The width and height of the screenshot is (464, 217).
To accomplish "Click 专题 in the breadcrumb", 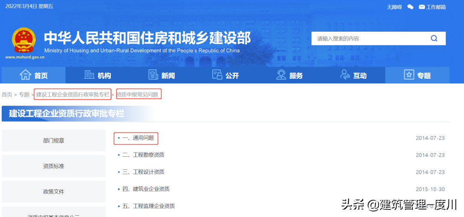I will click(x=24, y=95).
